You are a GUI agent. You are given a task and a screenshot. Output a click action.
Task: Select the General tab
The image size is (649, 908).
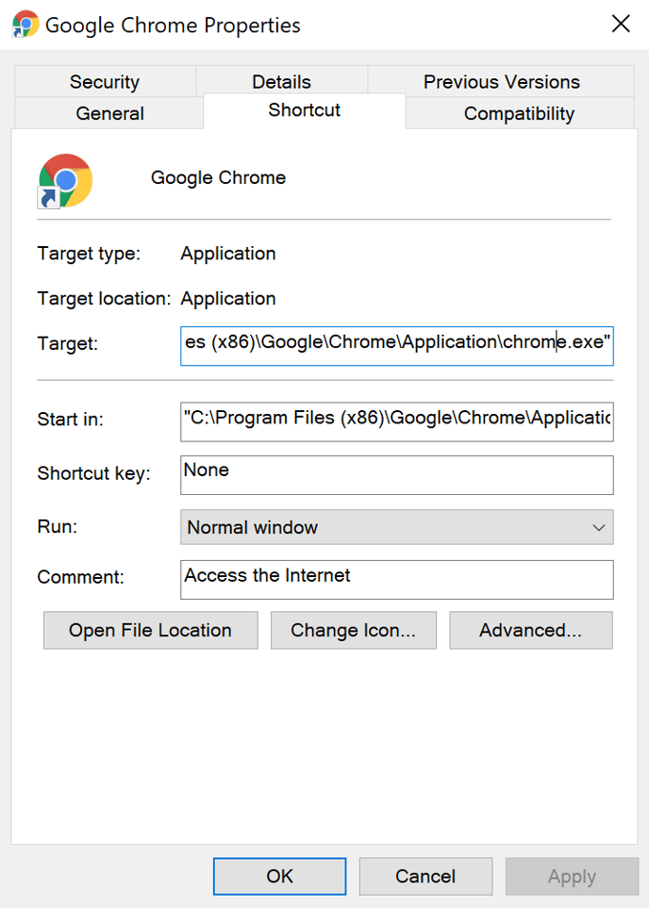click(x=109, y=113)
